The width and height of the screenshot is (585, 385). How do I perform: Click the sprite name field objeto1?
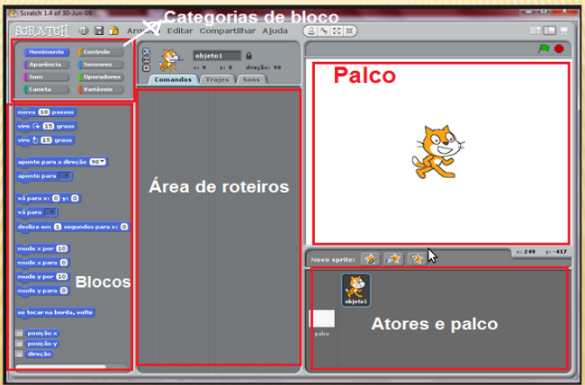coord(217,56)
